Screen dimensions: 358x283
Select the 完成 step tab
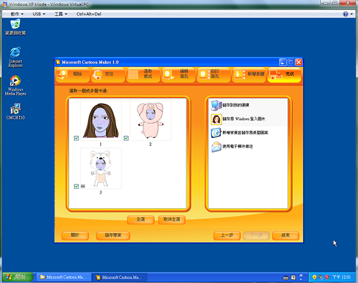coord(284,74)
